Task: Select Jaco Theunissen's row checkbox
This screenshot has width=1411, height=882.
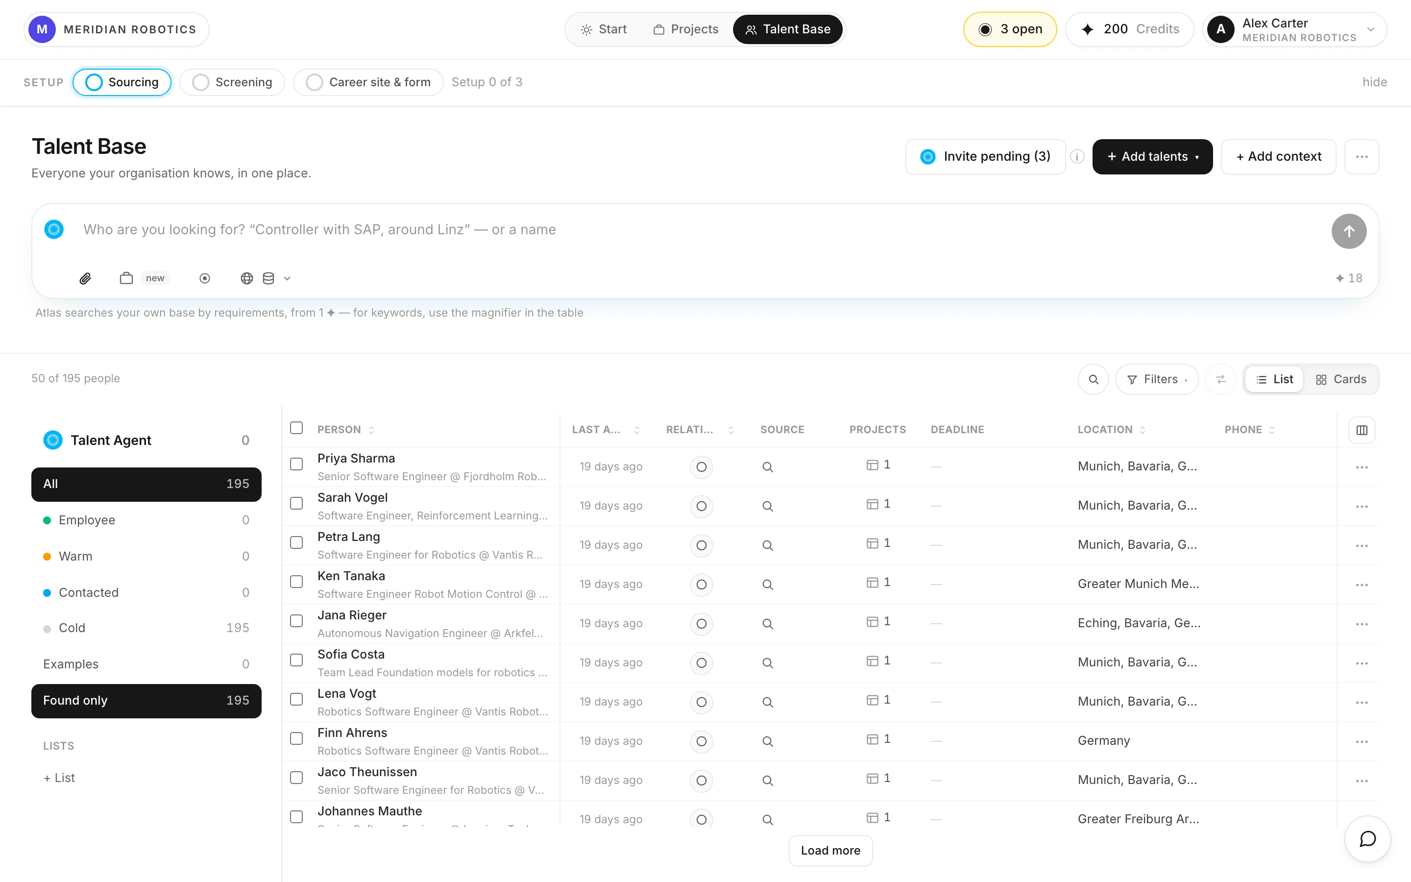Action: click(x=296, y=778)
